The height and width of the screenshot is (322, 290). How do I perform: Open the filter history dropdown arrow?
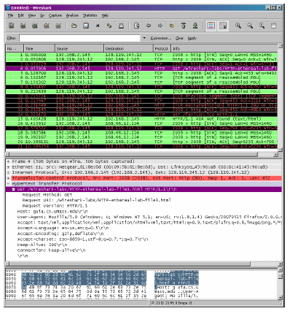[x=144, y=38]
